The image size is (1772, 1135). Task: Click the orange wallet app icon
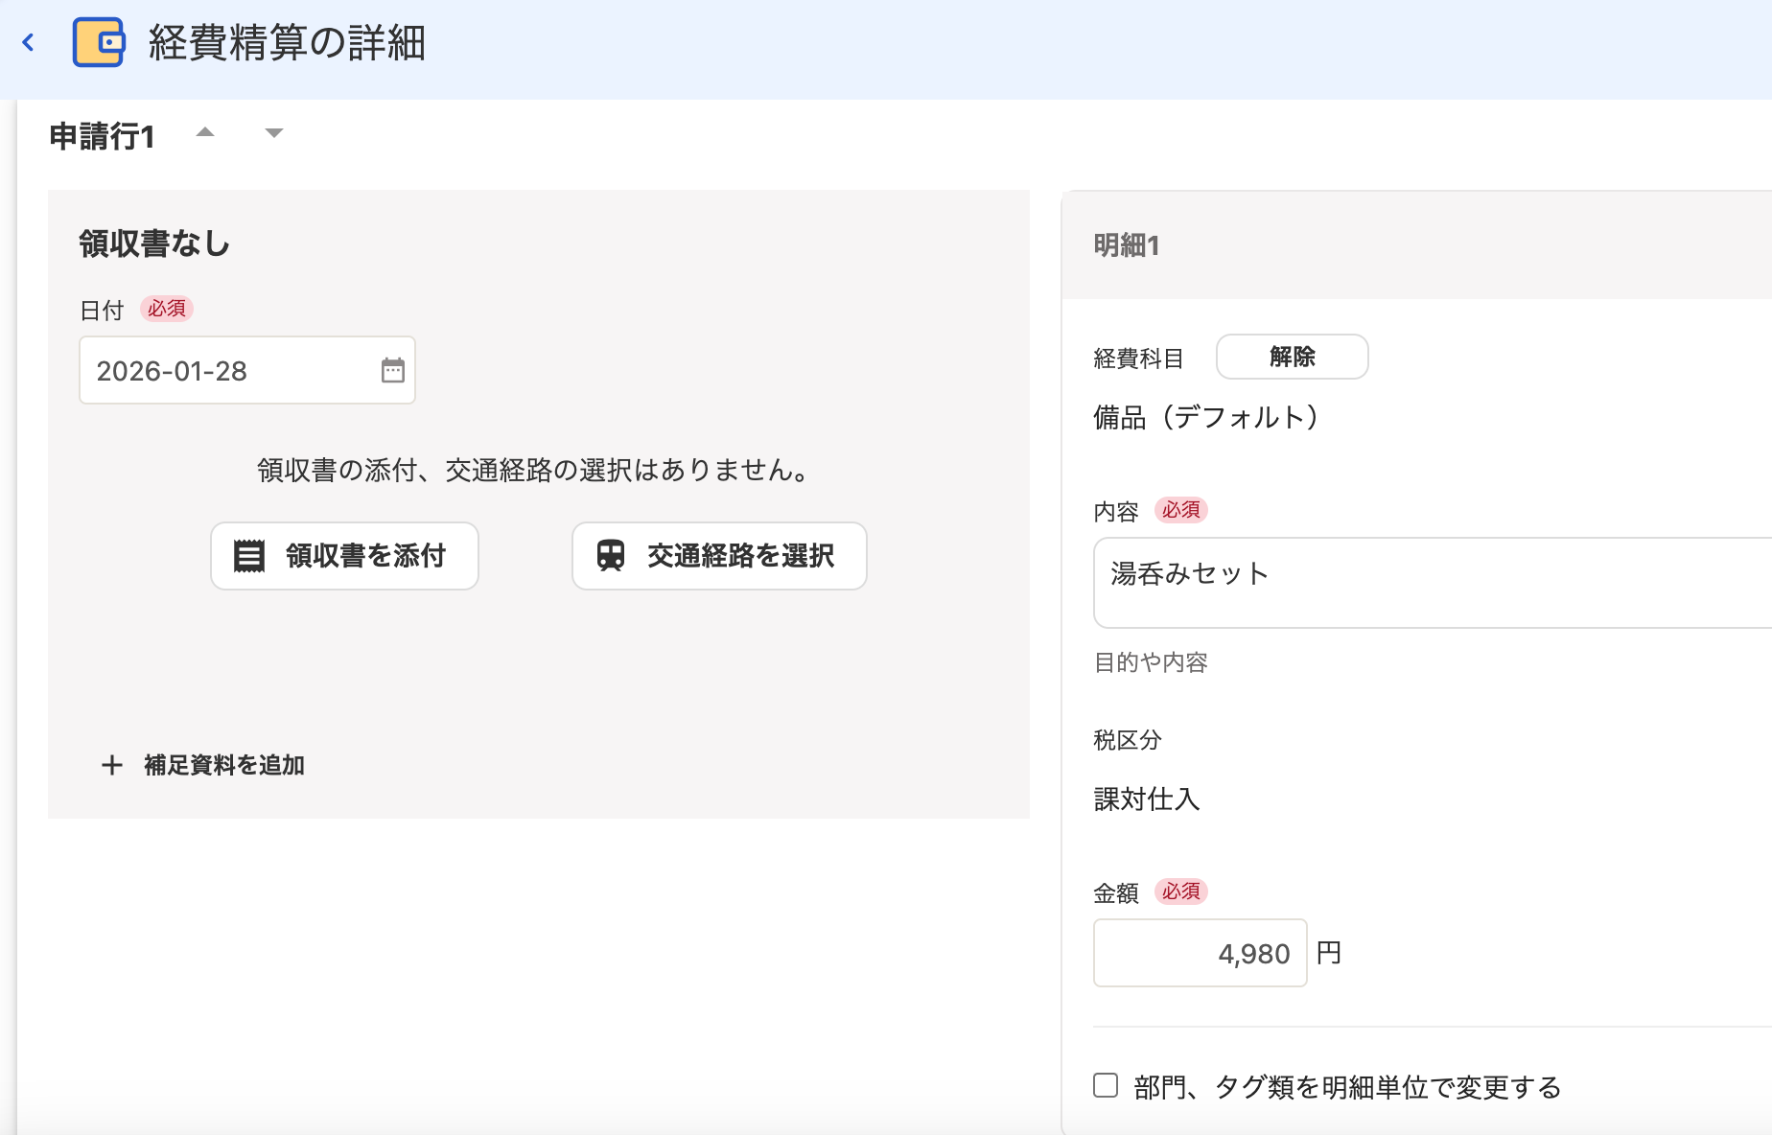point(99,42)
